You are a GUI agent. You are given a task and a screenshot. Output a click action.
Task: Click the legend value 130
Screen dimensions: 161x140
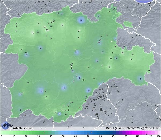click(159, 137)
